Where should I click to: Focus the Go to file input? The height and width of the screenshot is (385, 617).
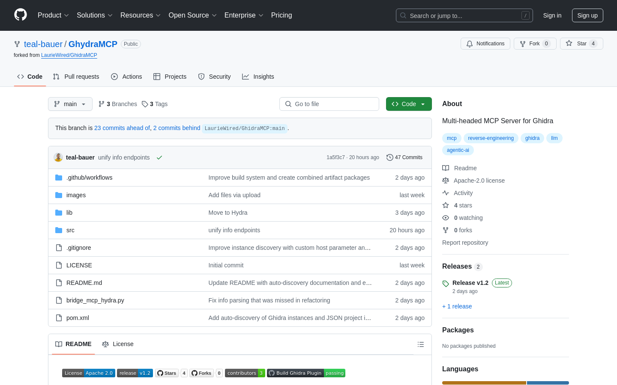tap(329, 104)
